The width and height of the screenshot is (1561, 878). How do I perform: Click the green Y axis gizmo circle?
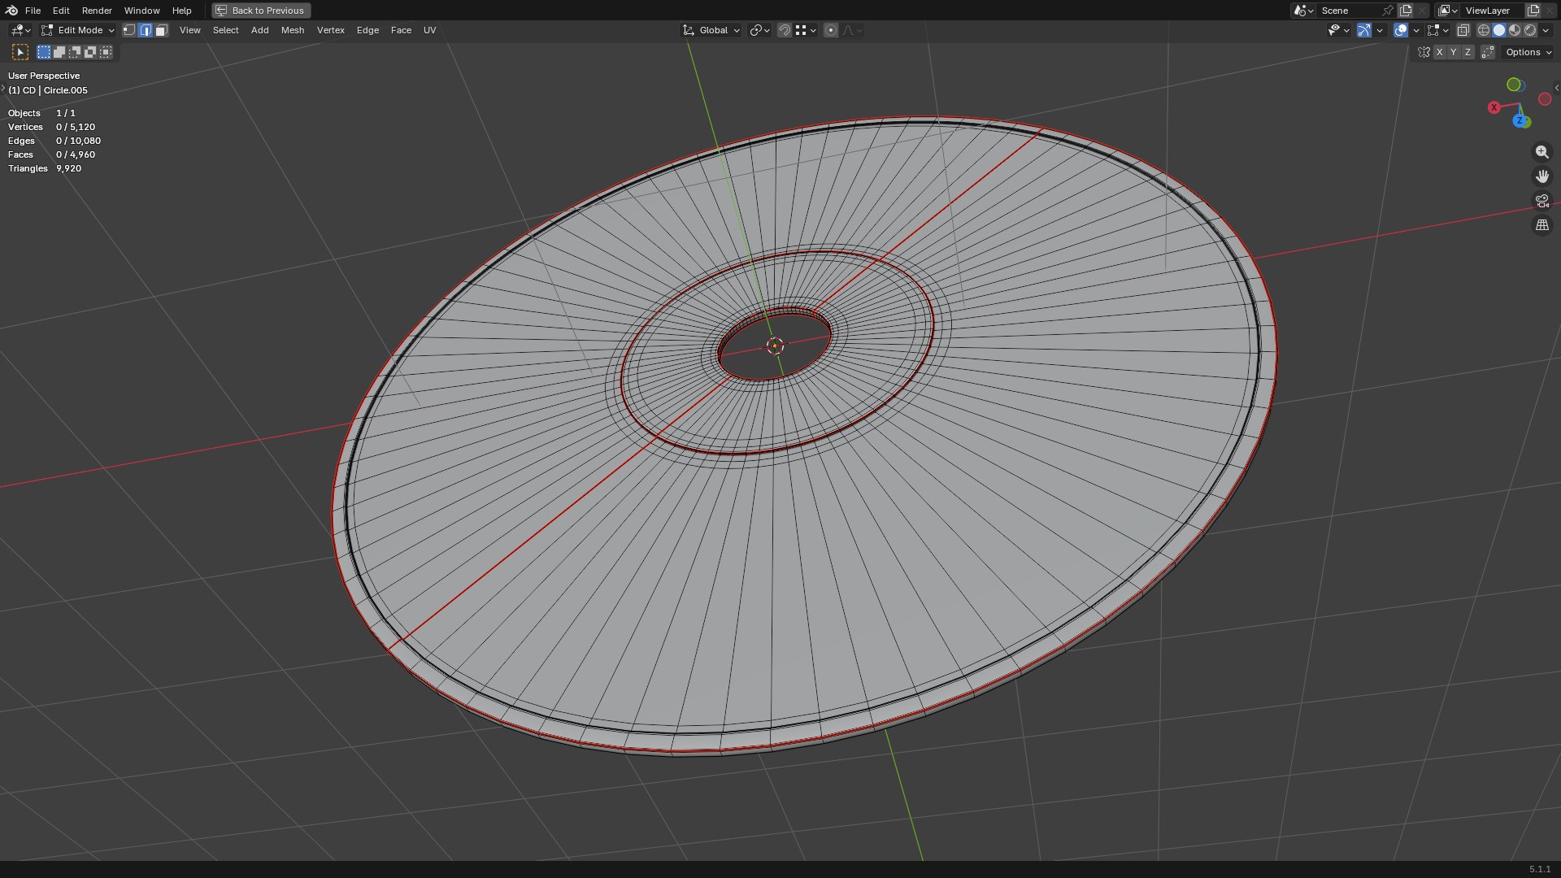tap(1513, 85)
